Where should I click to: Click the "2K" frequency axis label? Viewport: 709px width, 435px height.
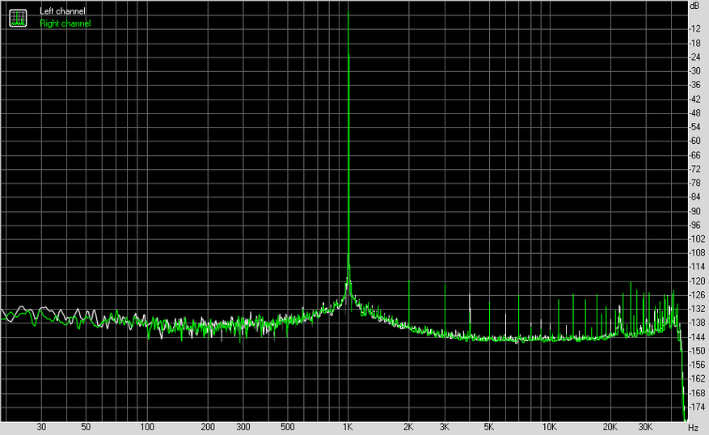click(408, 427)
